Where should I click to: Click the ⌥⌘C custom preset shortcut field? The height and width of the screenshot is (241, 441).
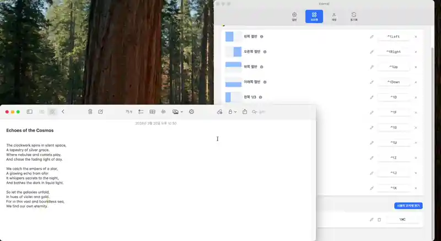coord(402,220)
